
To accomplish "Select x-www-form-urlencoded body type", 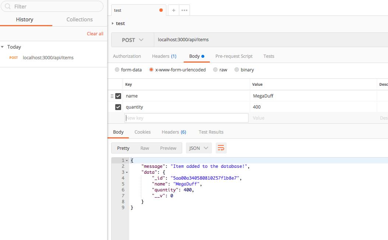I will 151,70.
